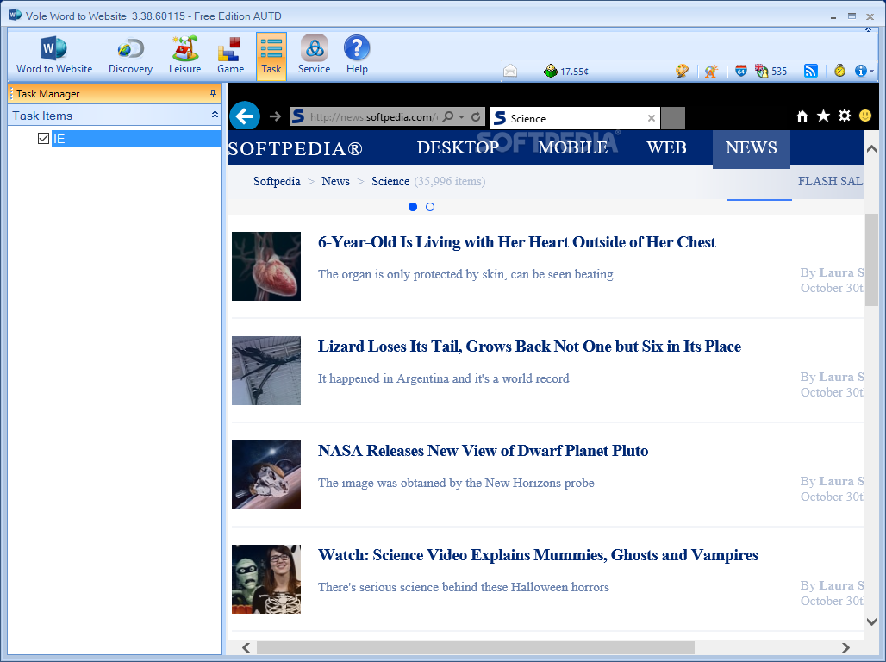Open the info icon dropdown arrow

[872, 72]
